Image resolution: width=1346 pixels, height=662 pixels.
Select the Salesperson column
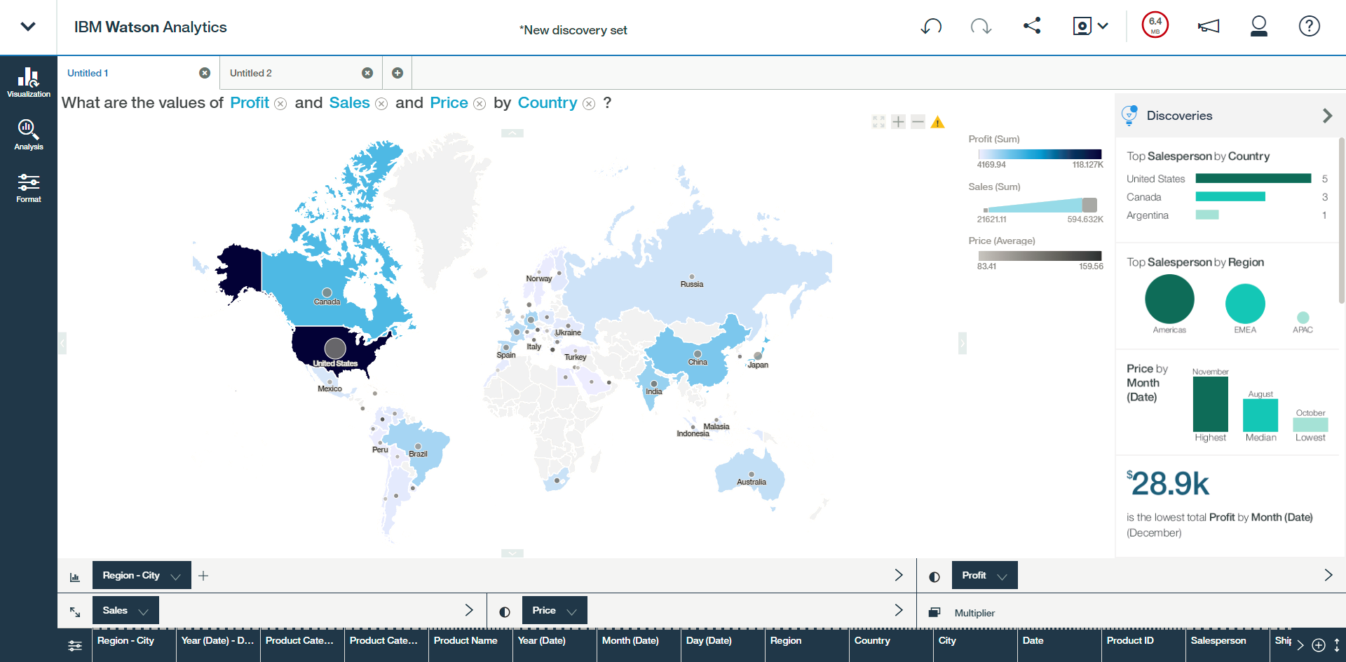(1228, 644)
